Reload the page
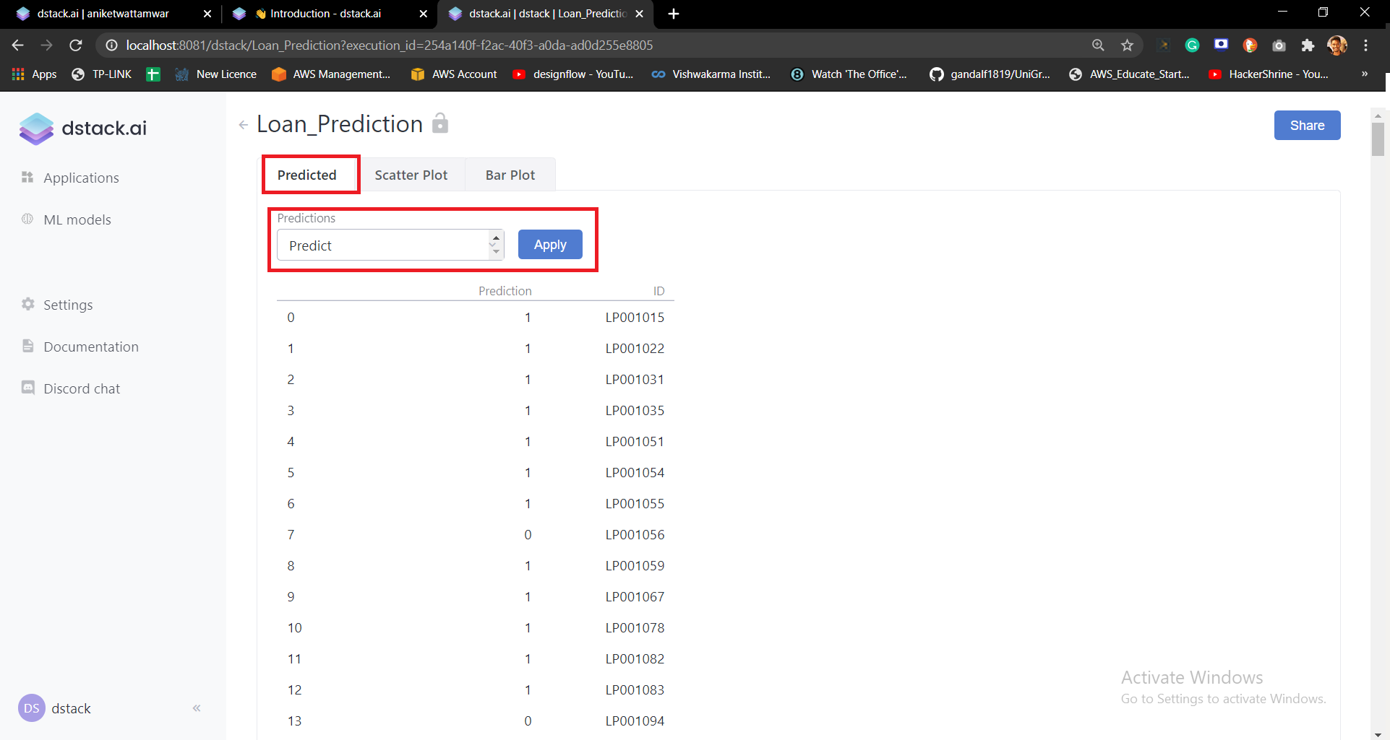The image size is (1390, 740). tap(76, 45)
